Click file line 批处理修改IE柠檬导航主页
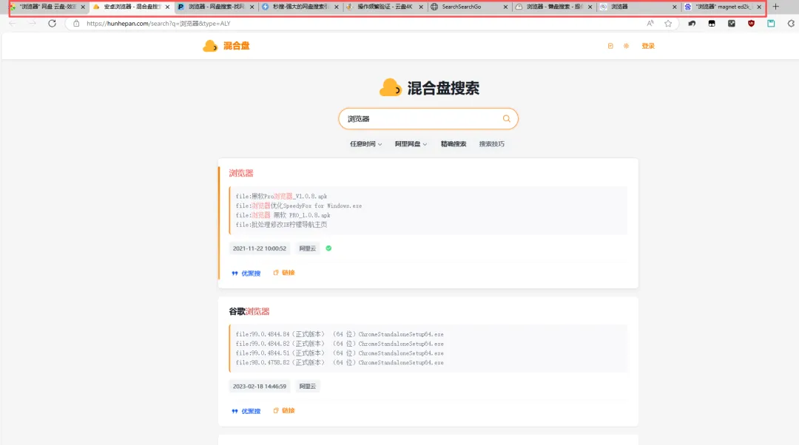This screenshot has width=799, height=445. (x=281, y=225)
